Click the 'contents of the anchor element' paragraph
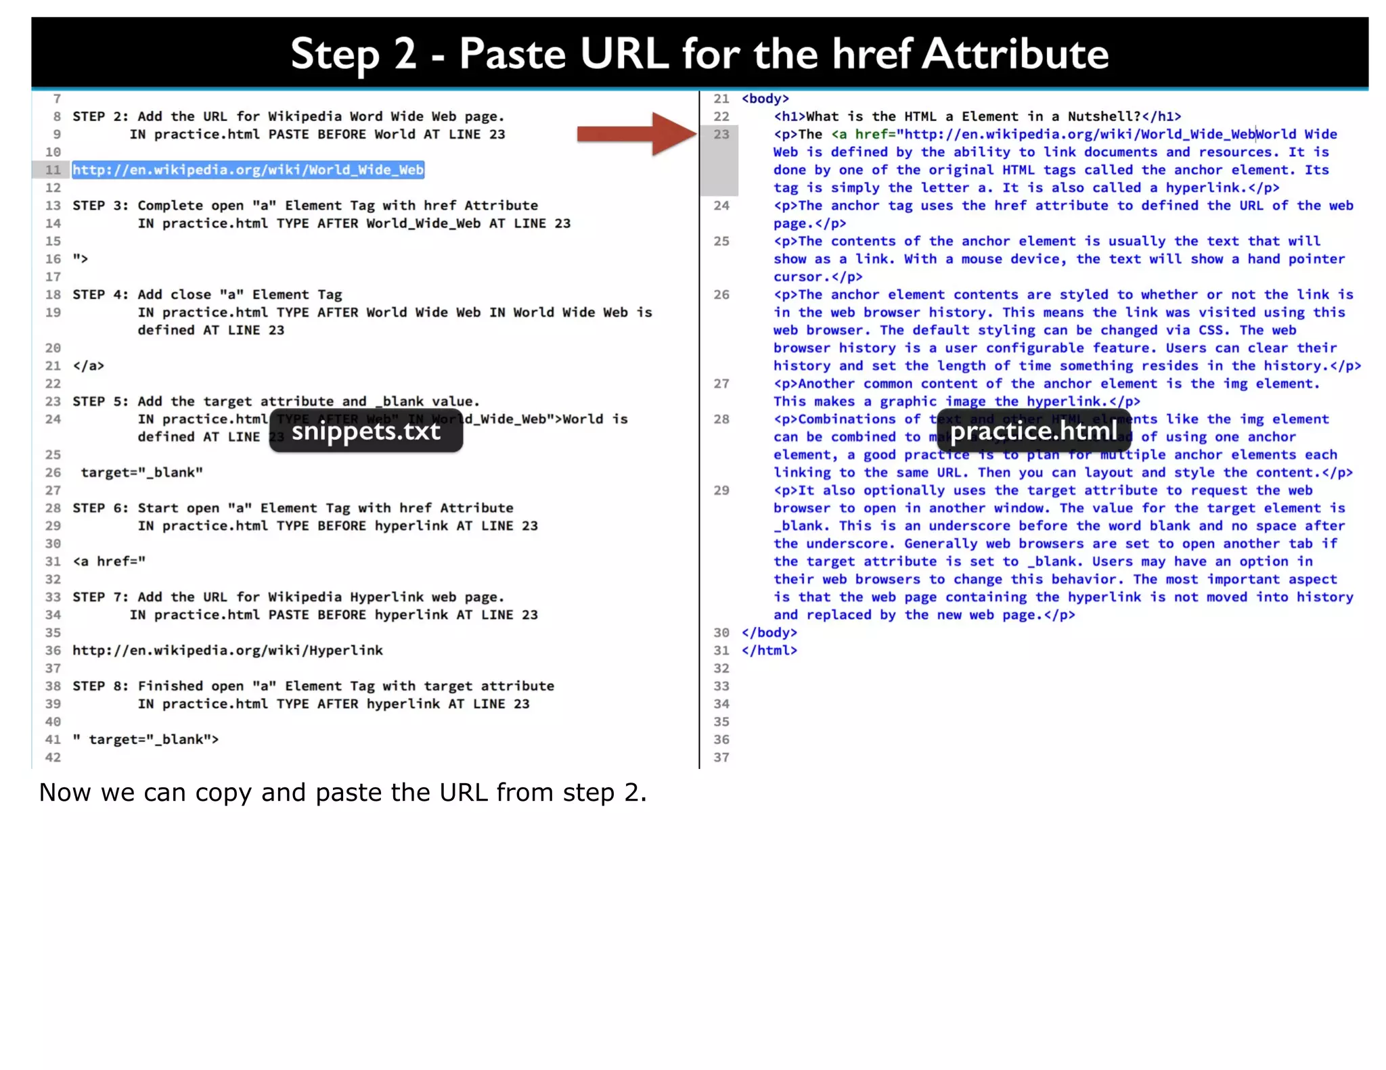The width and height of the screenshot is (1386, 1070). click(1059, 258)
